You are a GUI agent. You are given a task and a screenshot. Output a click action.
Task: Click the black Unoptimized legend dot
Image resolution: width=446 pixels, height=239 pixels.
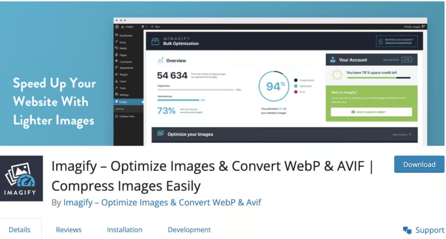pyautogui.click(x=295, y=81)
